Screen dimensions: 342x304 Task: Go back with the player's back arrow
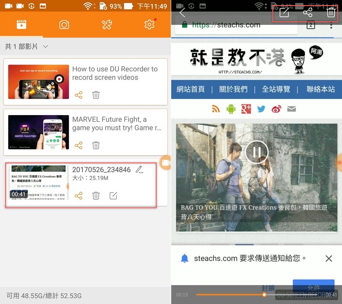pyautogui.click(x=182, y=12)
